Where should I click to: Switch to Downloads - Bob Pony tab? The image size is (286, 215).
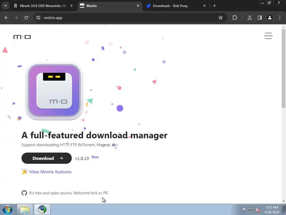[177, 6]
